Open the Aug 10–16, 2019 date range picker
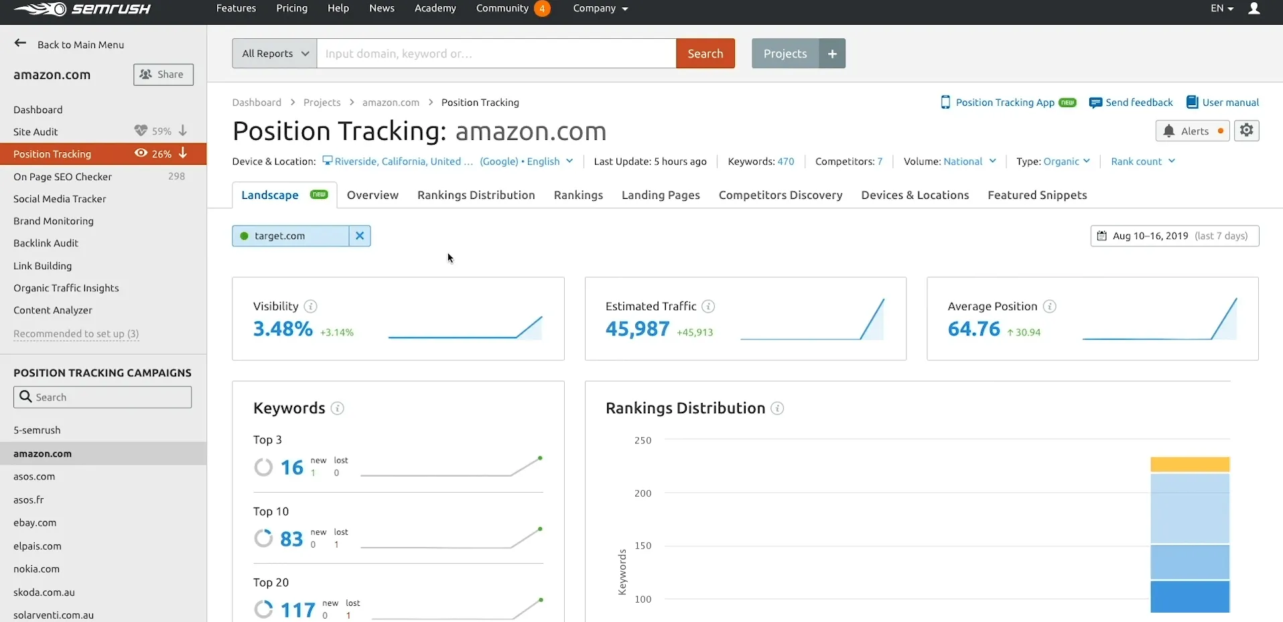1283x622 pixels. point(1174,236)
